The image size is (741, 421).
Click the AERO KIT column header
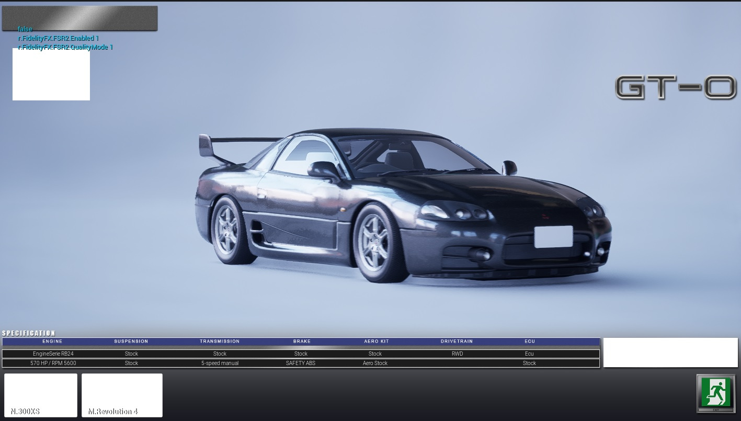[377, 342]
